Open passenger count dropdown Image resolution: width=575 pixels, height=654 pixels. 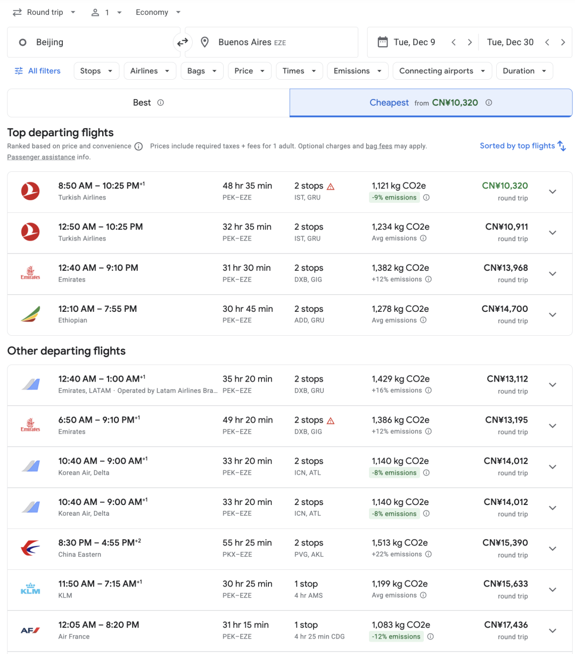coord(106,12)
